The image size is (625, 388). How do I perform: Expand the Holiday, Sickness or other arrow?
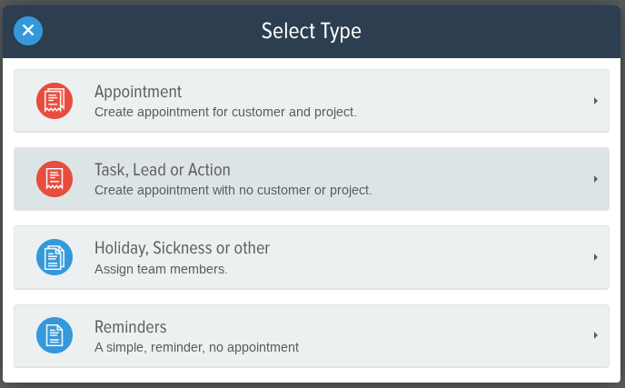coord(596,257)
